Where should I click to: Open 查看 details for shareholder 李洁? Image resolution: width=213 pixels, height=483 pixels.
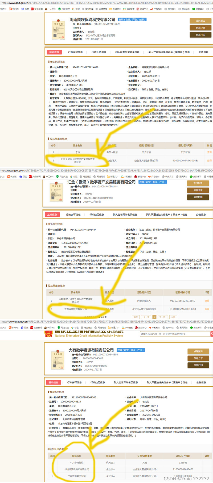click(210, 152)
